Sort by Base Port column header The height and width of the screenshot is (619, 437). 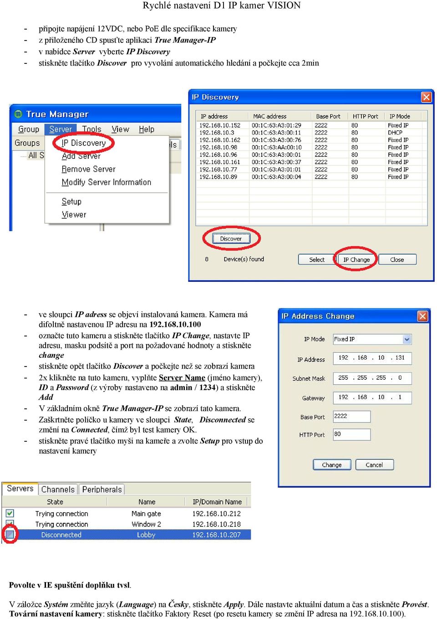tap(330, 116)
